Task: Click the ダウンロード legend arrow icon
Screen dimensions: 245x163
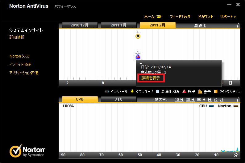Action: click(x=132, y=91)
